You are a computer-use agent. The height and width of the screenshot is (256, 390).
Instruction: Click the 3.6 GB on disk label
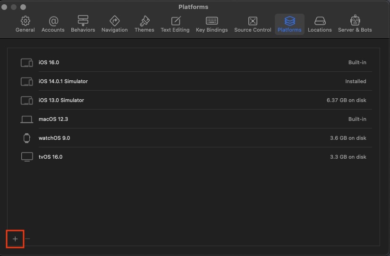pos(348,138)
